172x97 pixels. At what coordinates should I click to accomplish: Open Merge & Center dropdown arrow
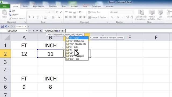point(107,17)
